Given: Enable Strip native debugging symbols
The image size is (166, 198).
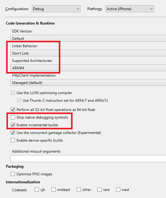Looking at the screenshot, I should [13, 117].
